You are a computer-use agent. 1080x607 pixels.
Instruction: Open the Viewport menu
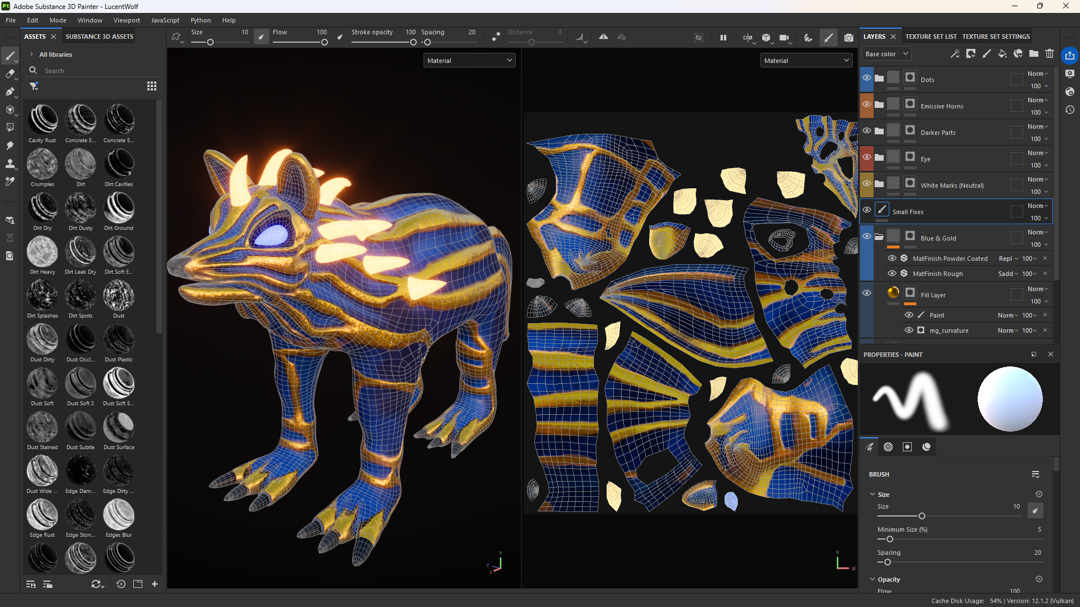pos(127,20)
